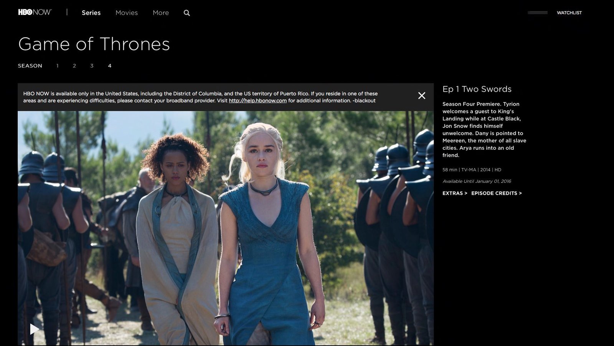
Task: Play the episode with play arrow
Action: (x=35, y=329)
